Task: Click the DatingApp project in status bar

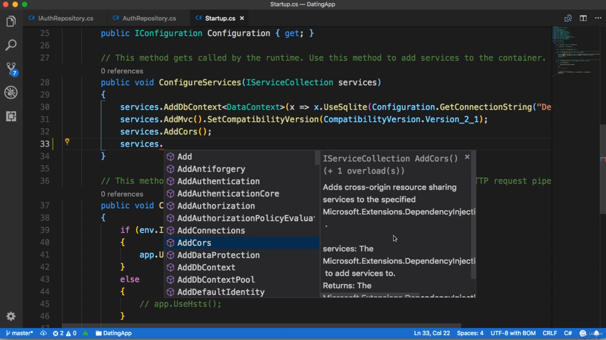Action: (114, 333)
